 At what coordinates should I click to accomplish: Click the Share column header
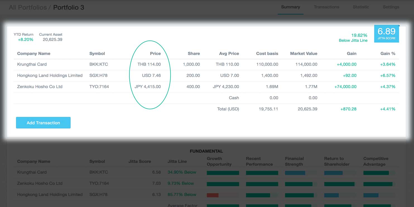point(194,54)
